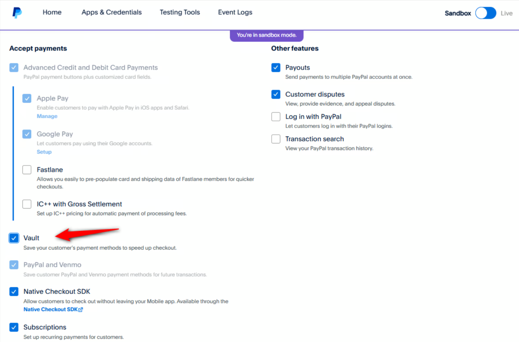Disable Customer disputes
Screen dimensions: 519x342
(x=275, y=94)
